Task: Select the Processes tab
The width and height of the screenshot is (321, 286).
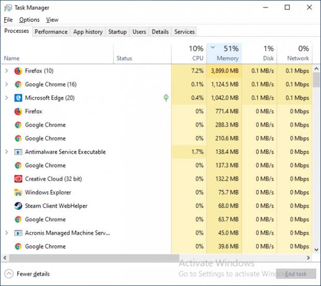Action: coord(17,31)
